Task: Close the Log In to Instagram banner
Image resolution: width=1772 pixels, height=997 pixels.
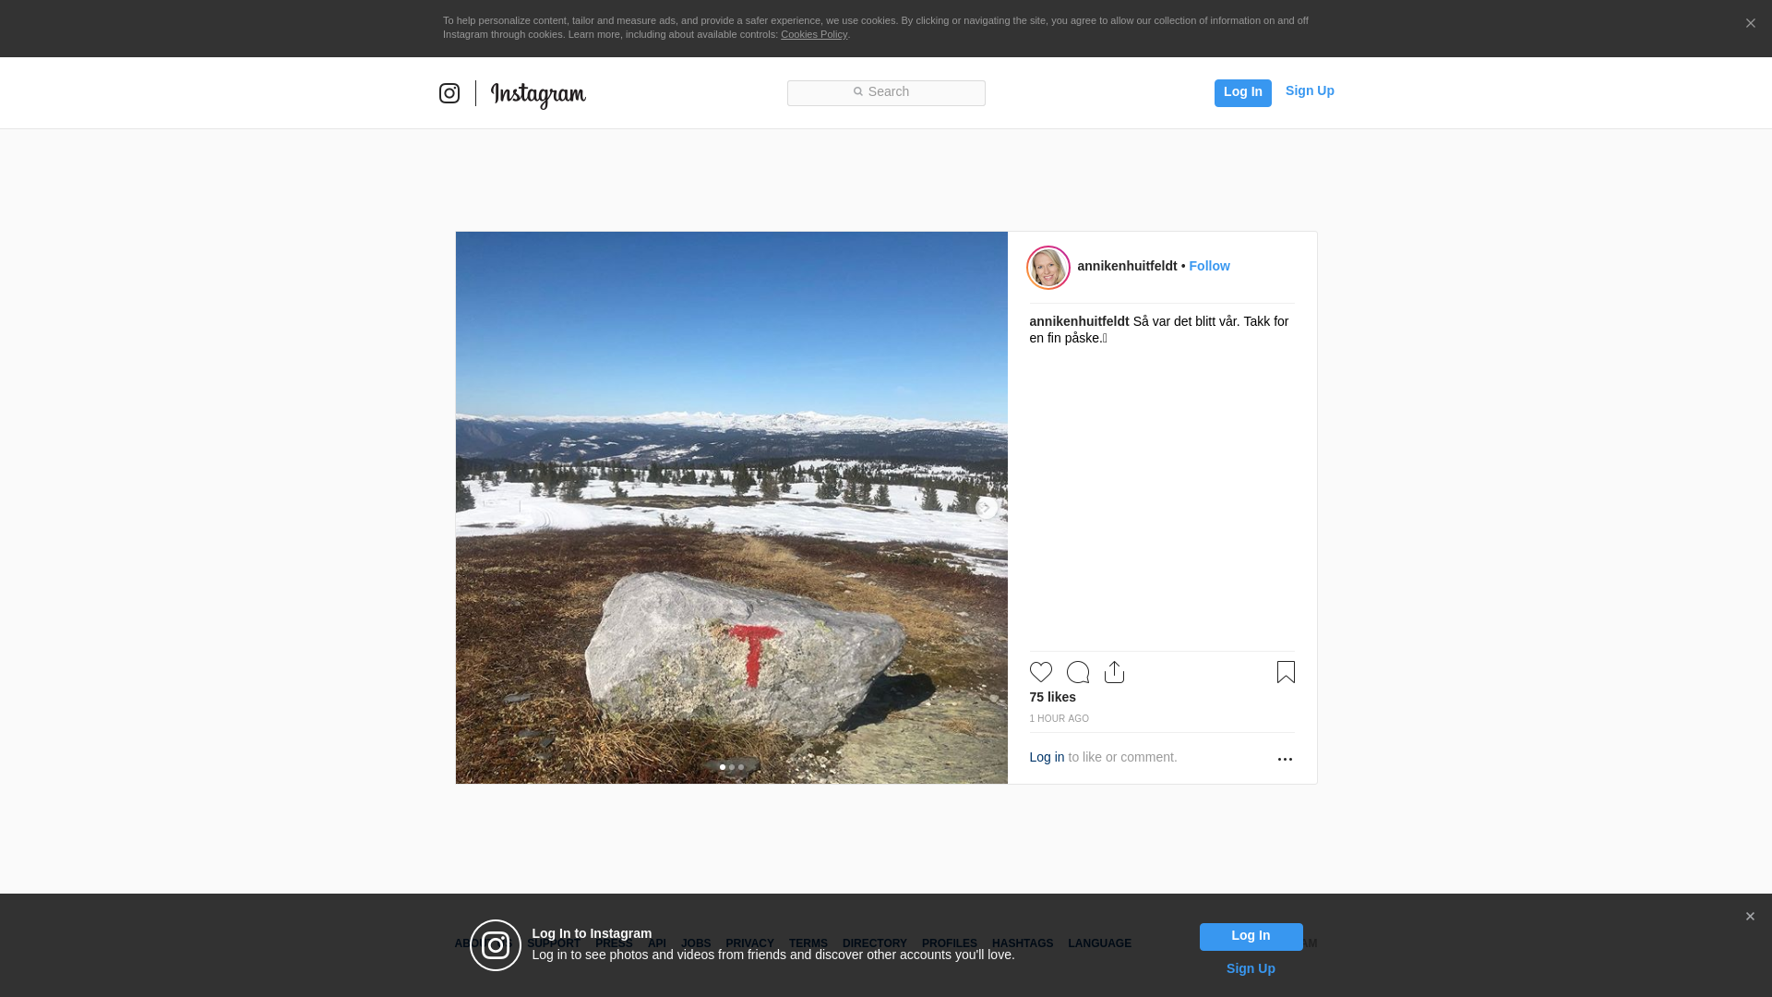Action: tap(1750, 917)
